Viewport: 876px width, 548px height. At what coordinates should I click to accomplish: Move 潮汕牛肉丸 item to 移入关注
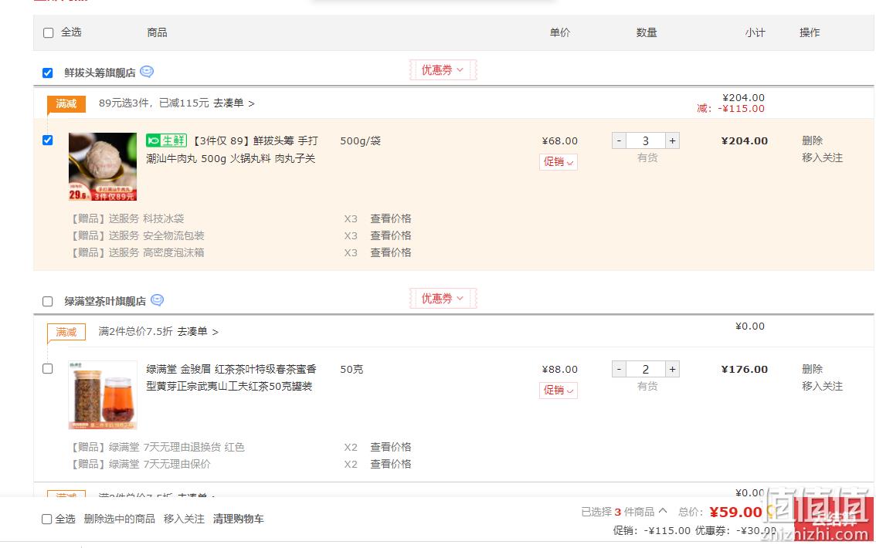[x=823, y=158]
